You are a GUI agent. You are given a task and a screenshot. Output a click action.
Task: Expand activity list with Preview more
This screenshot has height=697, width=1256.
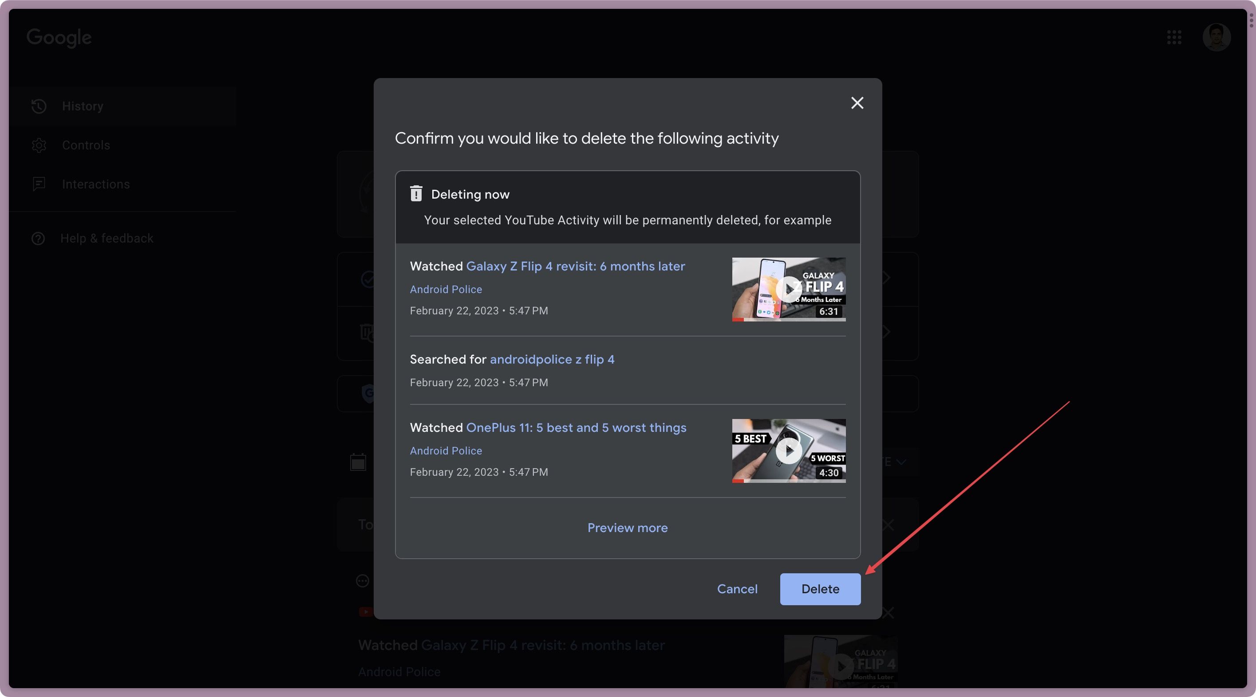click(627, 527)
